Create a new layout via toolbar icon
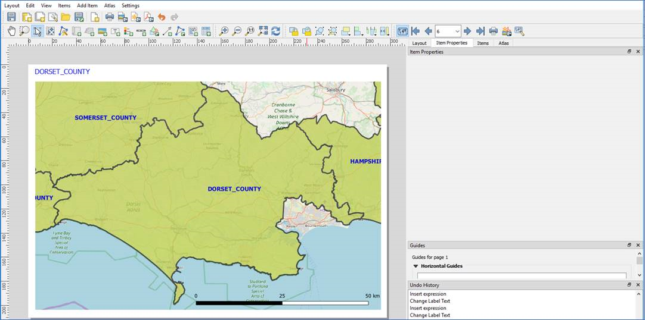Screen dimensions: 645x320 pyautogui.click(x=27, y=17)
